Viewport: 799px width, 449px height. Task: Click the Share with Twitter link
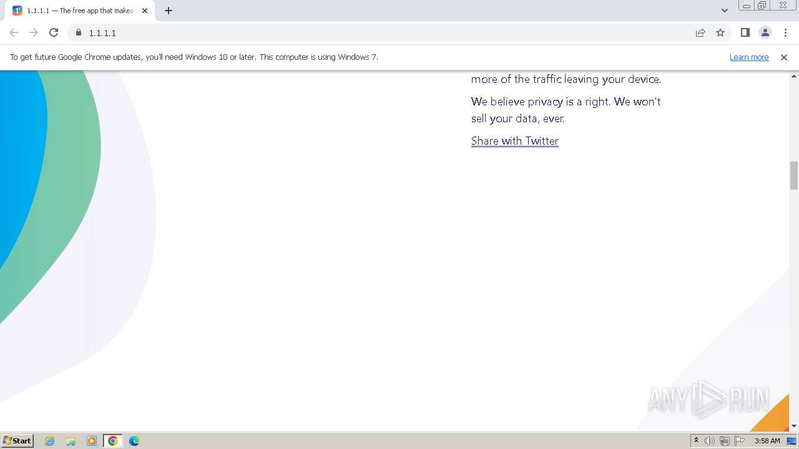515,141
